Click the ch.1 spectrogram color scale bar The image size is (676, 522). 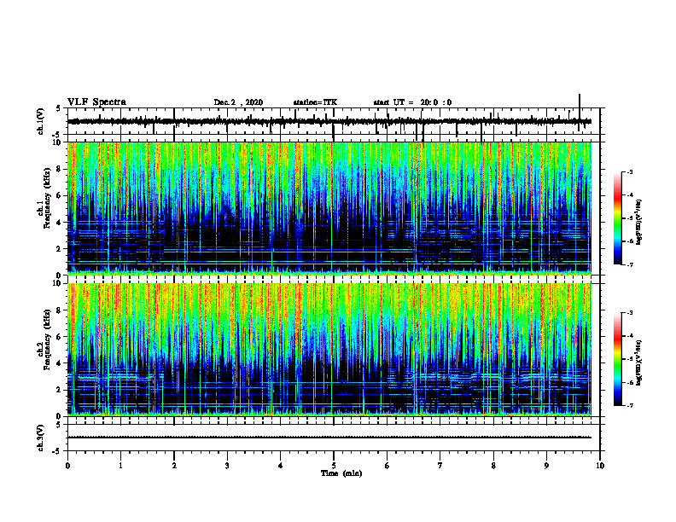tap(618, 218)
